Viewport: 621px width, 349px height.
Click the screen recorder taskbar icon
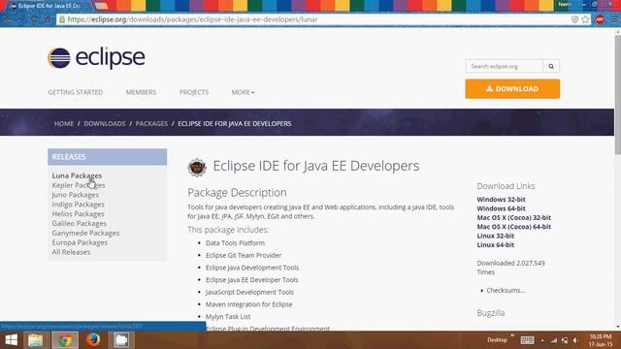click(121, 340)
